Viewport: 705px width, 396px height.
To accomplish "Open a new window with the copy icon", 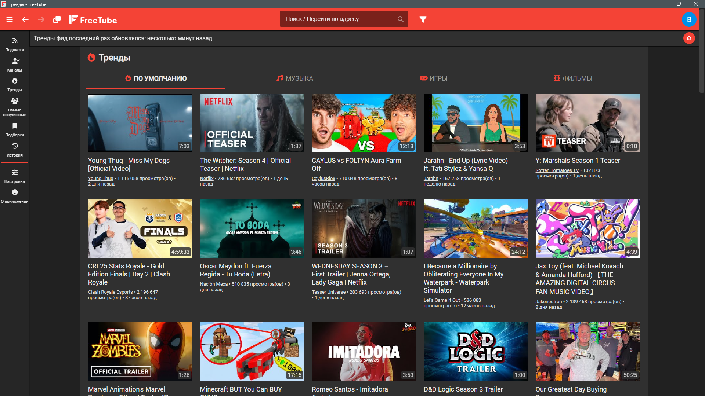I will pyautogui.click(x=57, y=19).
